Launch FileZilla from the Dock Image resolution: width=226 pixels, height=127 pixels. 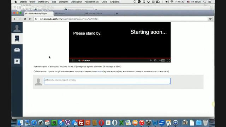pos(81,123)
